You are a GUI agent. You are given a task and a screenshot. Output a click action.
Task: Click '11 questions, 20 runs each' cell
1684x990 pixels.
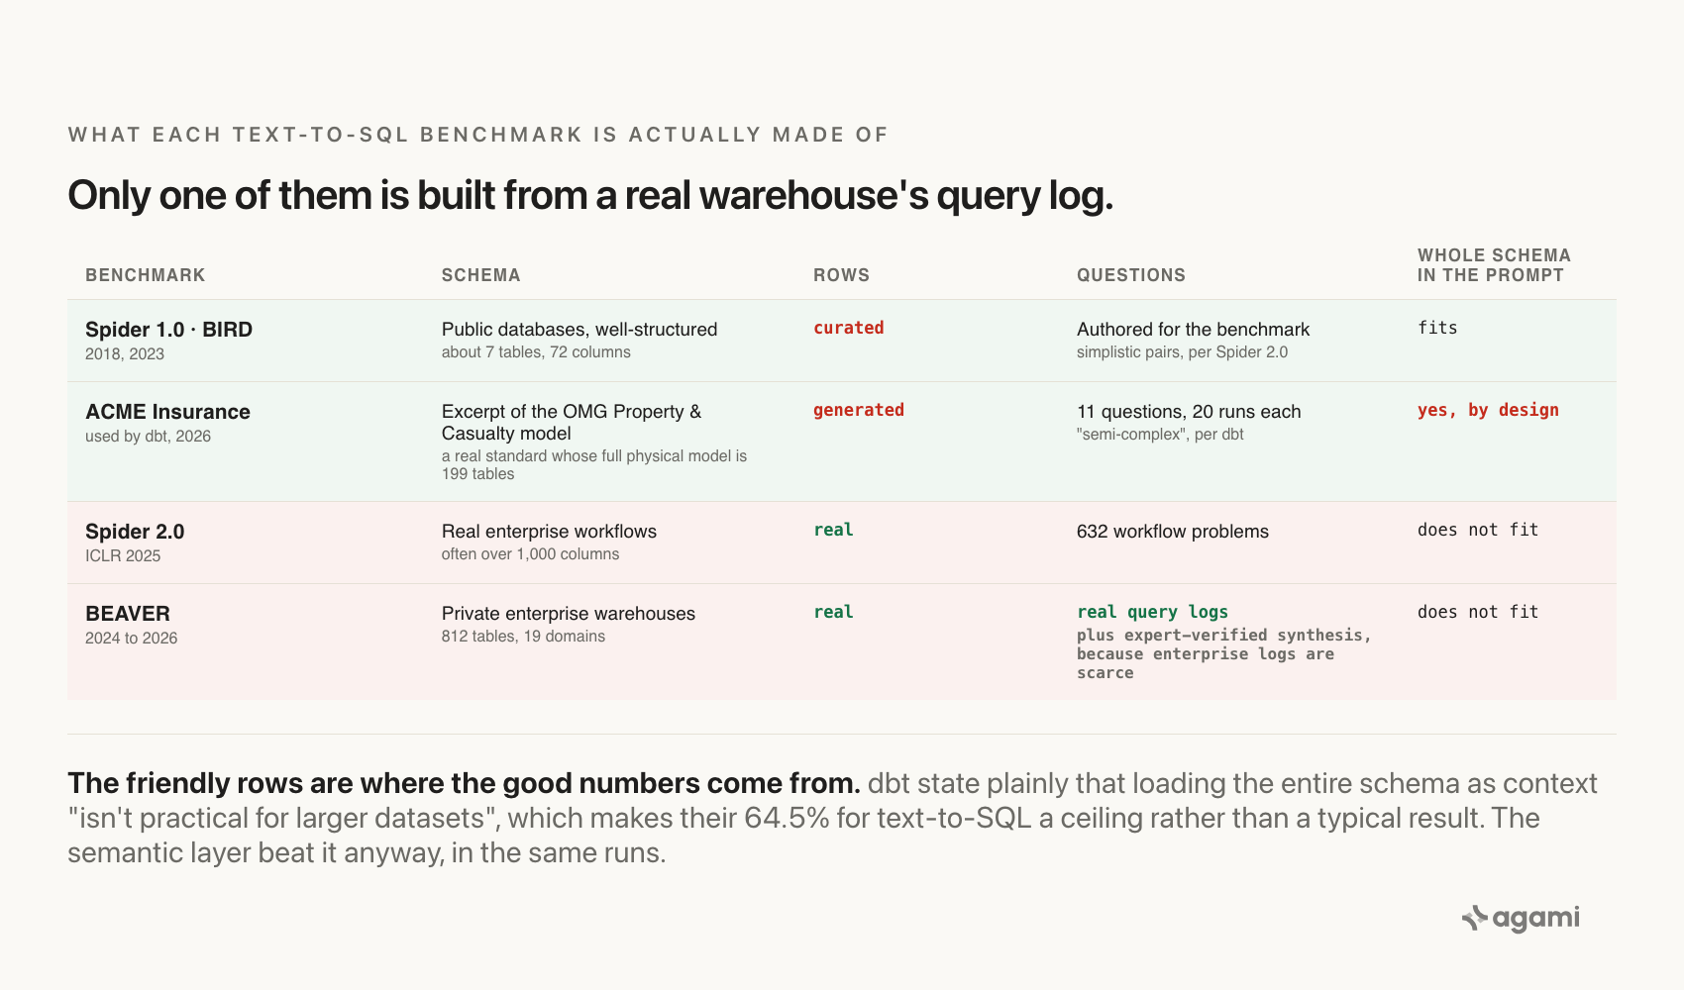click(x=1189, y=412)
